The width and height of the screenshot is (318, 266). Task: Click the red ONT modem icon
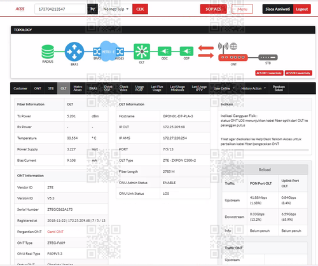(233, 57)
